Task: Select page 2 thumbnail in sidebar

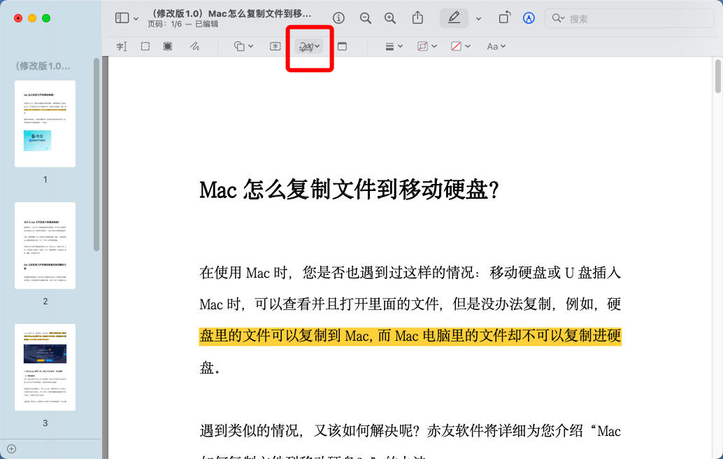Action: pyautogui.click(x=45, y=246)
